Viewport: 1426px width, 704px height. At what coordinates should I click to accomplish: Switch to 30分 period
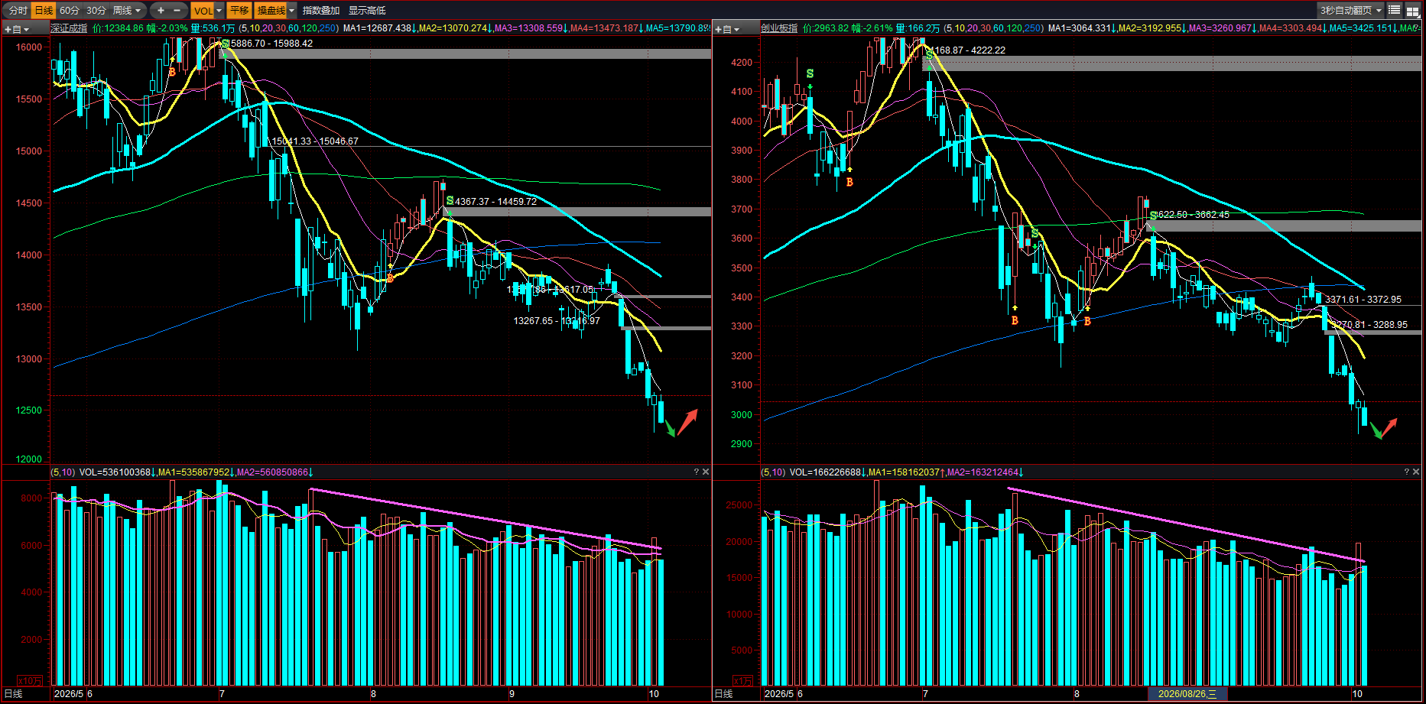[x=96, y=10]
